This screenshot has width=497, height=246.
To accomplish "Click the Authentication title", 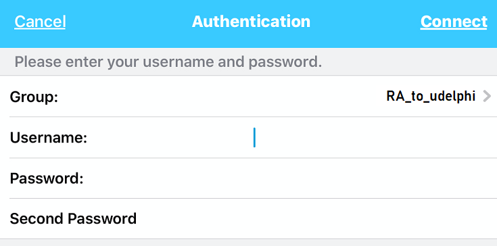I will coord(251,22).
